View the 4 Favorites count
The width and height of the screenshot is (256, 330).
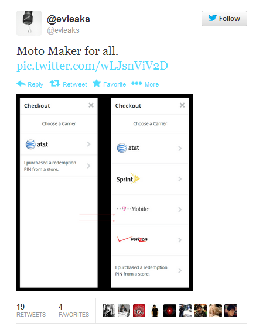click(x=74, y=310)
